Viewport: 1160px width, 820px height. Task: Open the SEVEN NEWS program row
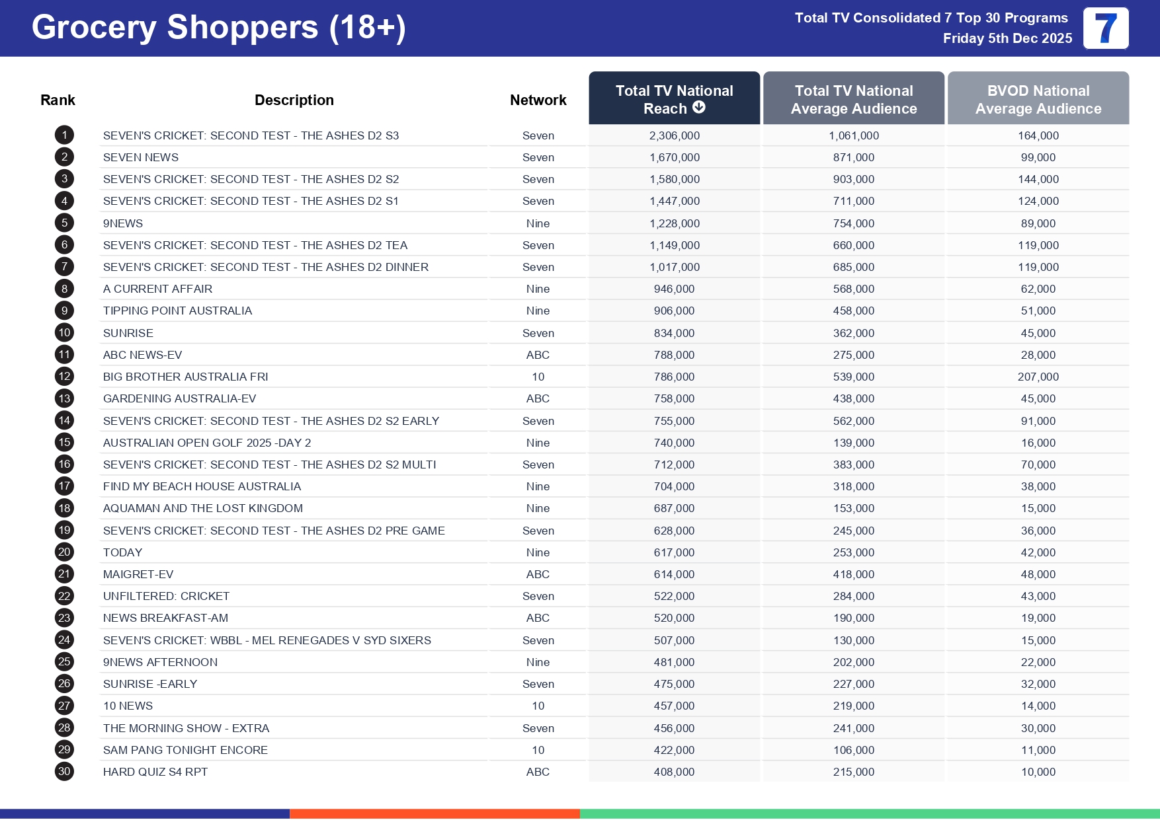[x=141, y=157]
